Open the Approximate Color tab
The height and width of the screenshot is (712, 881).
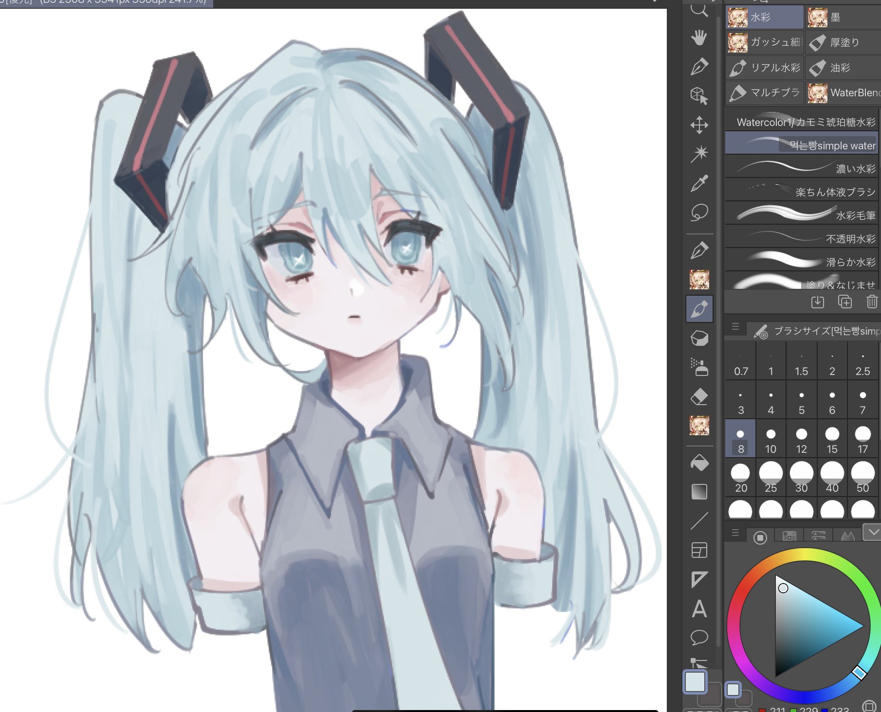(847, 536)
